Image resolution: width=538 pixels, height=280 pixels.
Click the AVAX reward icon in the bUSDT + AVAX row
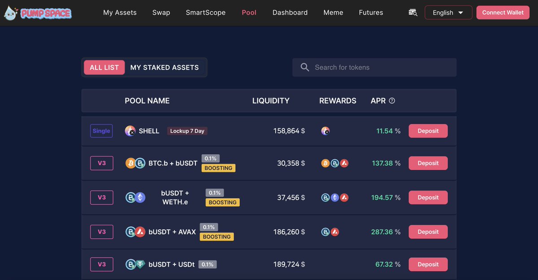point(334,232)
